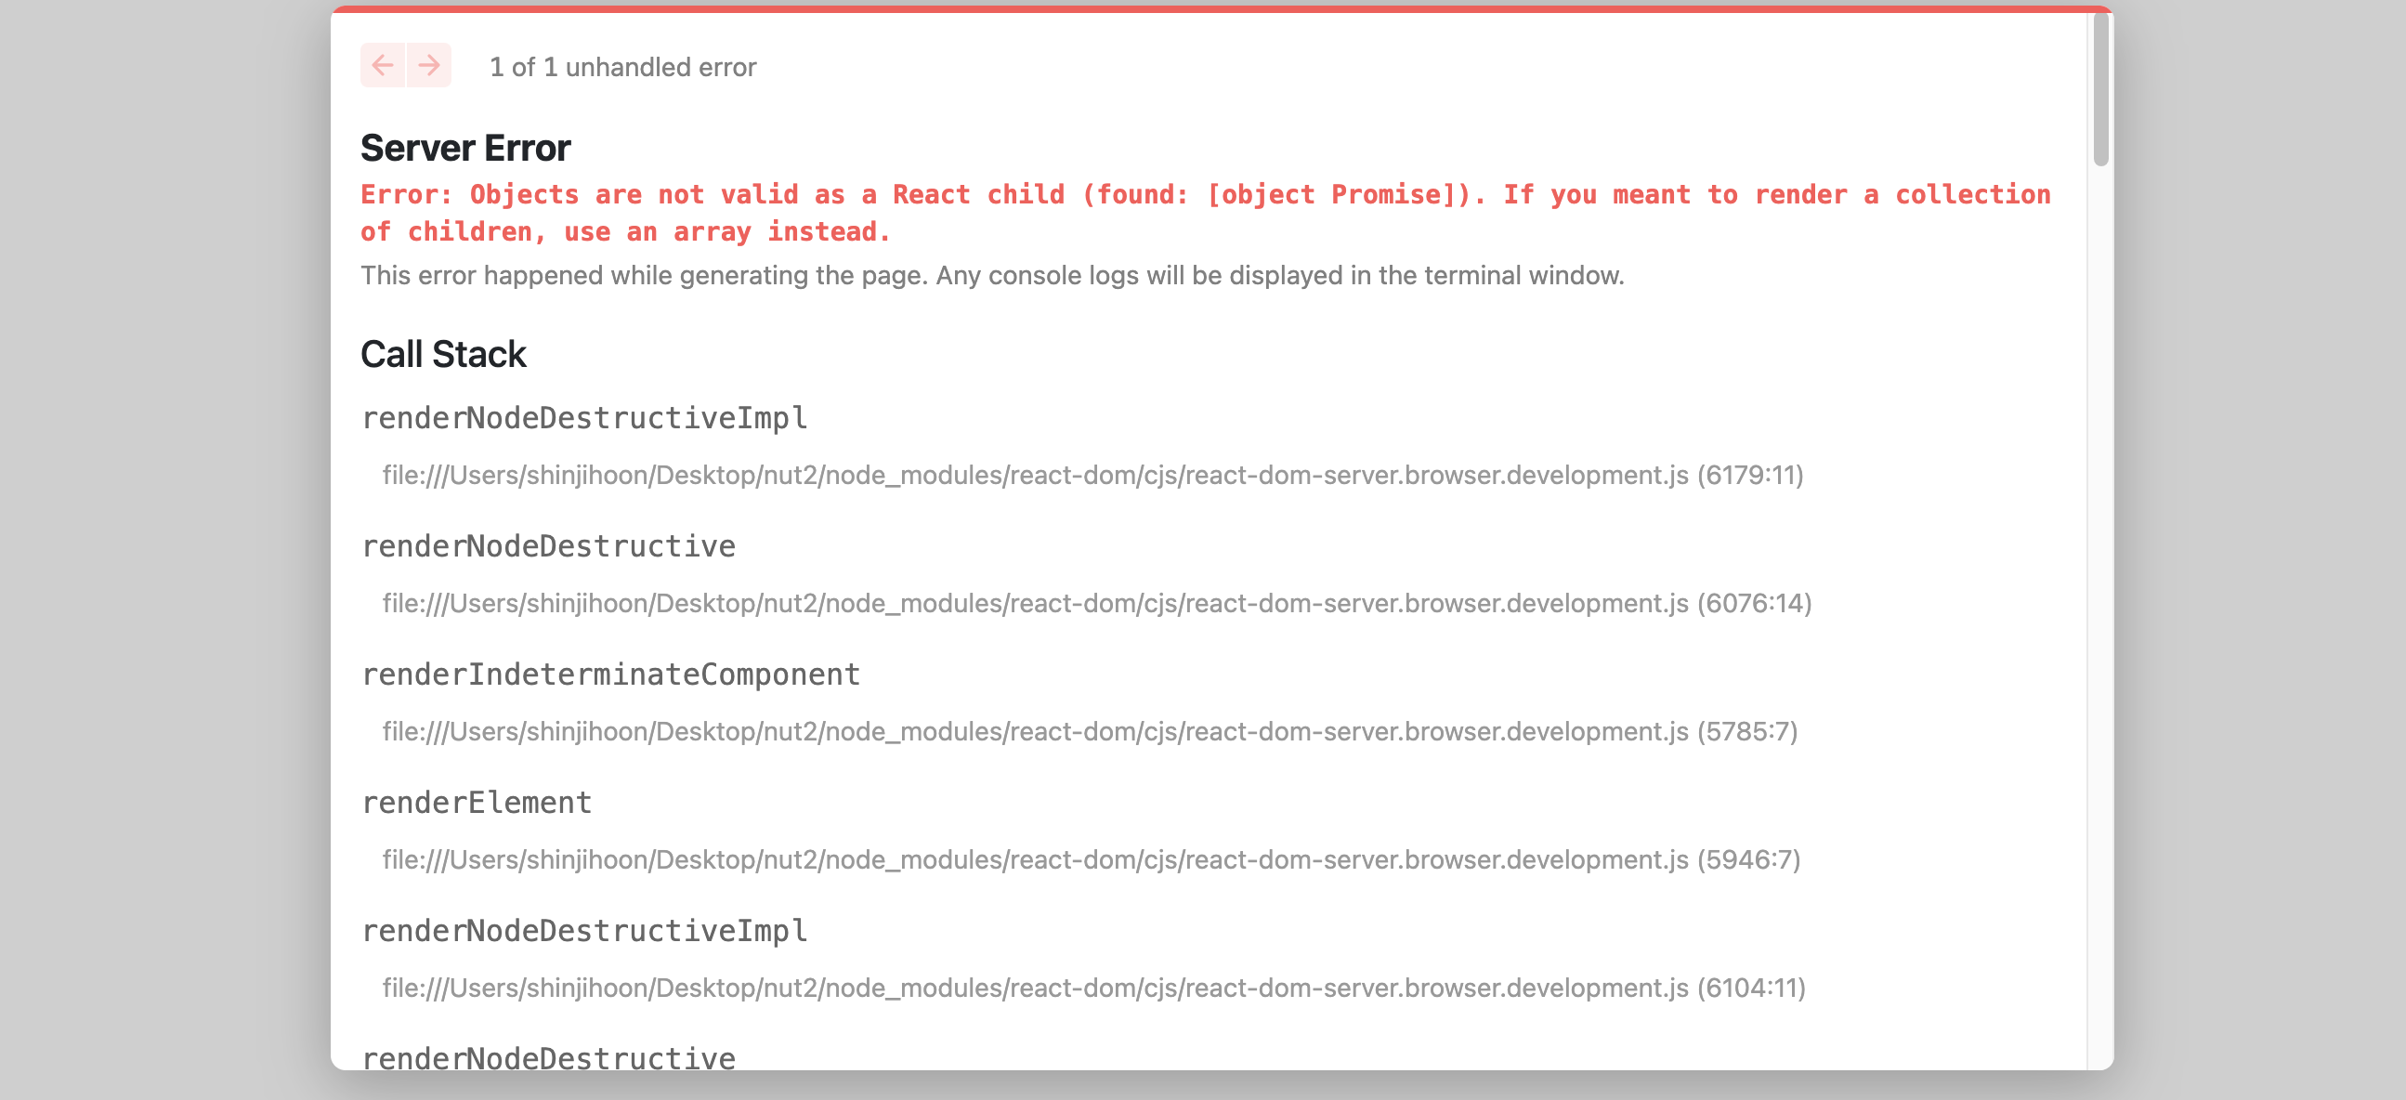Click the renderElement stack frame name
Viewport: 2406px width, 1100px height.
[x=477, y=802]
